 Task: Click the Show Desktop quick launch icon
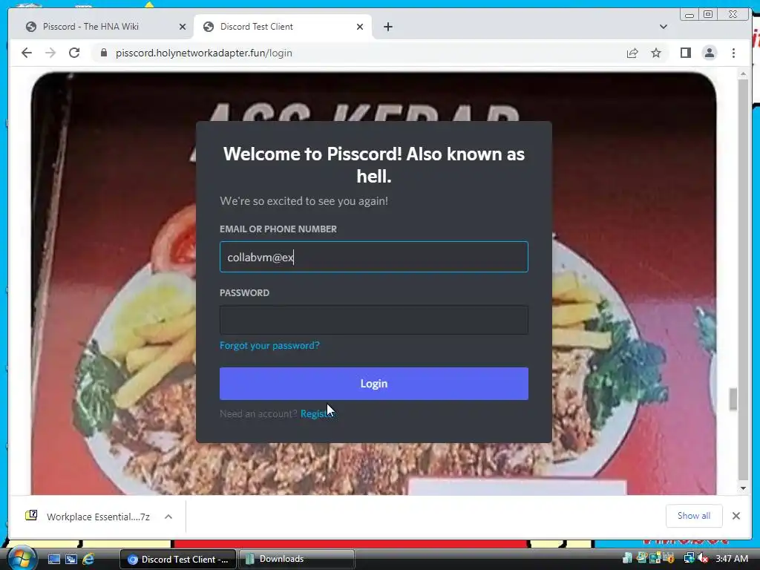[x=53, y=559]
